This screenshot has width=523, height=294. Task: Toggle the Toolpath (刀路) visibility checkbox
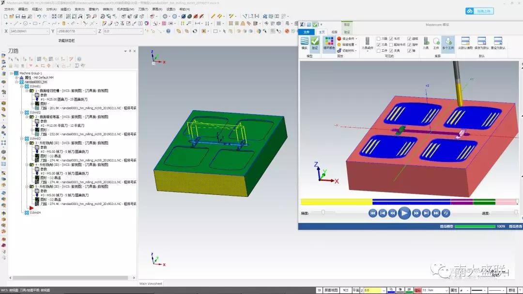(x=379, y=39)
